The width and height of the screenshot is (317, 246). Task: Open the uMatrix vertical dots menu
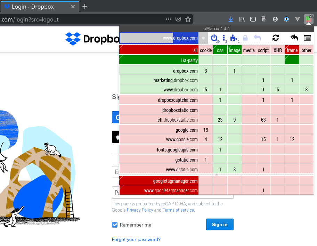tap(224, 38)
